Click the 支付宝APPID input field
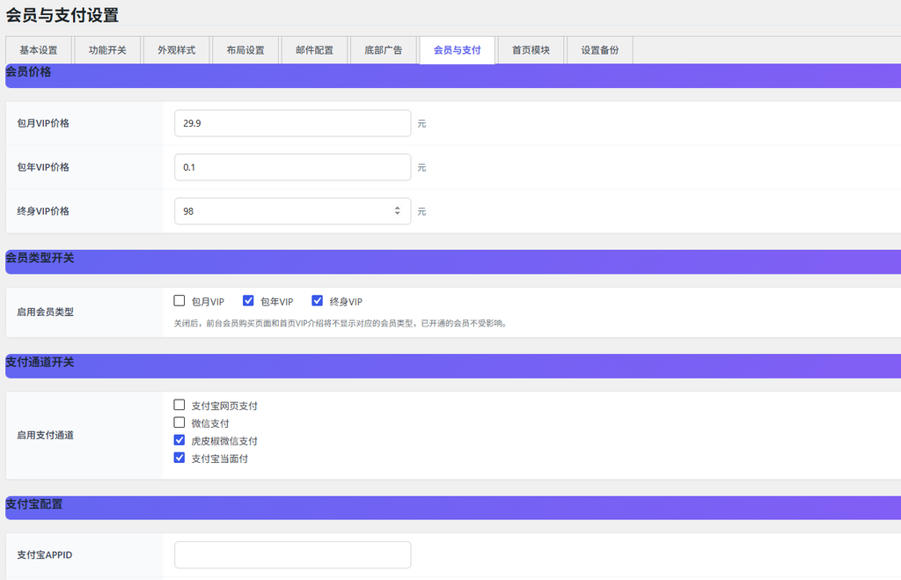Viewport: 901px width, 580px height. (x=292, y=554)
